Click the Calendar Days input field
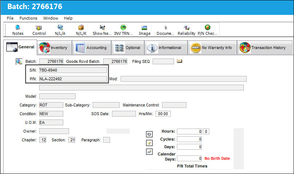294x174 pixels. click(x=189, y=158)
